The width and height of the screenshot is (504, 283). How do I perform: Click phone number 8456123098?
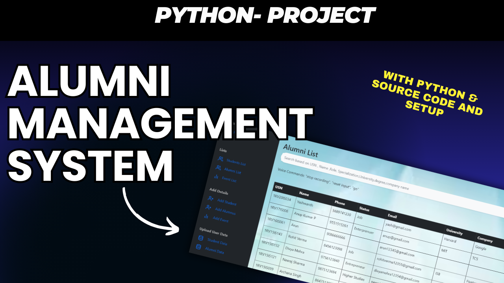pos(333,248)
